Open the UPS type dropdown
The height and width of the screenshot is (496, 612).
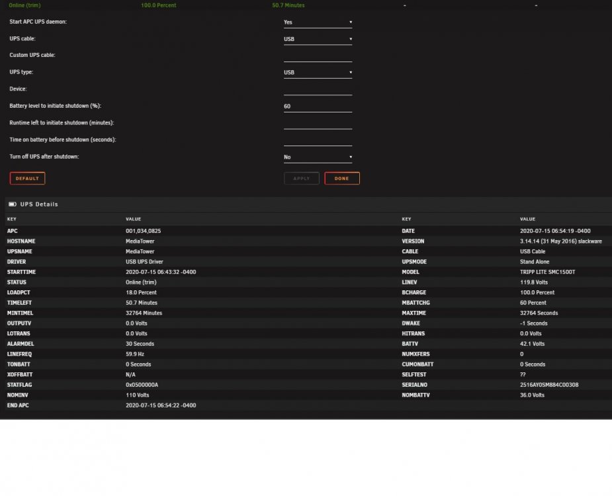coord(318,73)
